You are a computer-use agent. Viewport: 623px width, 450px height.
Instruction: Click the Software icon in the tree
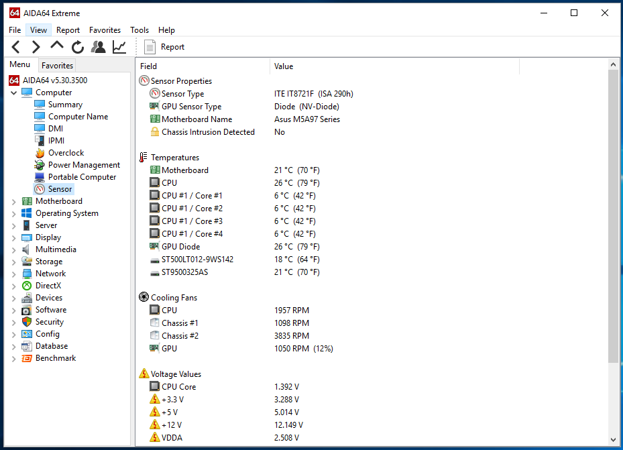click(27, 310)
